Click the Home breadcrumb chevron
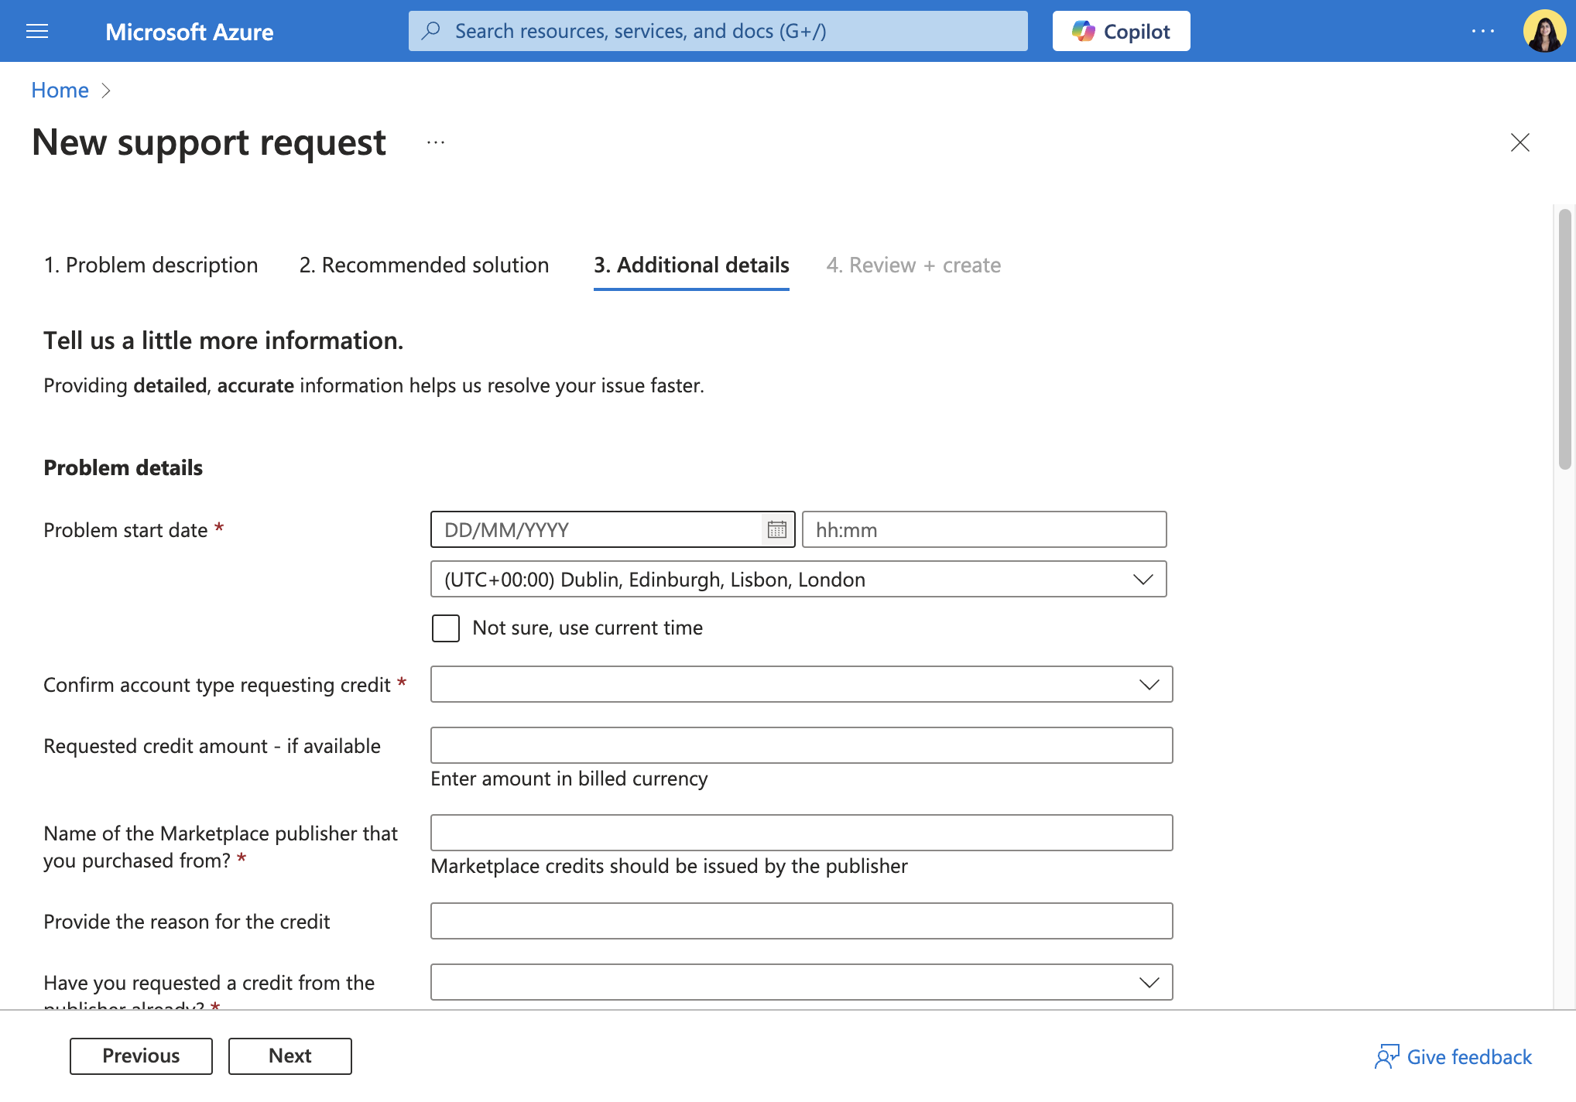 106,91
